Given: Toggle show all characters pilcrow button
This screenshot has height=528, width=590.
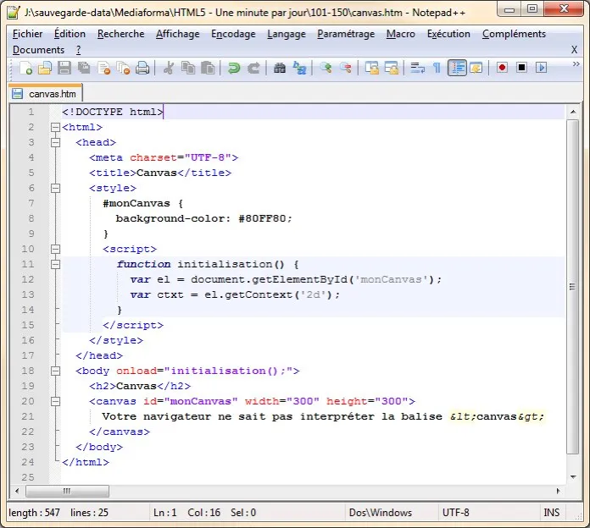Looking at the screenshot, I should (437, 68).
